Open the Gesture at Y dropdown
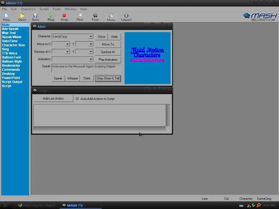The width and height of the screenshot is (279, 209). tap(91, 52)
